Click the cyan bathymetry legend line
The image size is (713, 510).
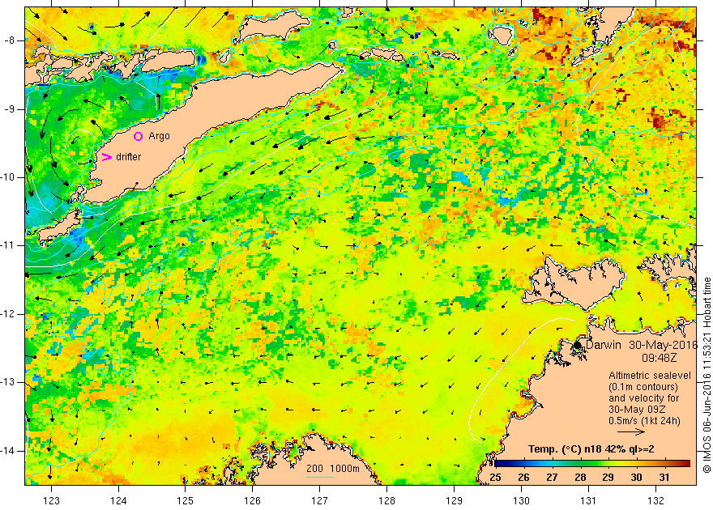[320, 478]
